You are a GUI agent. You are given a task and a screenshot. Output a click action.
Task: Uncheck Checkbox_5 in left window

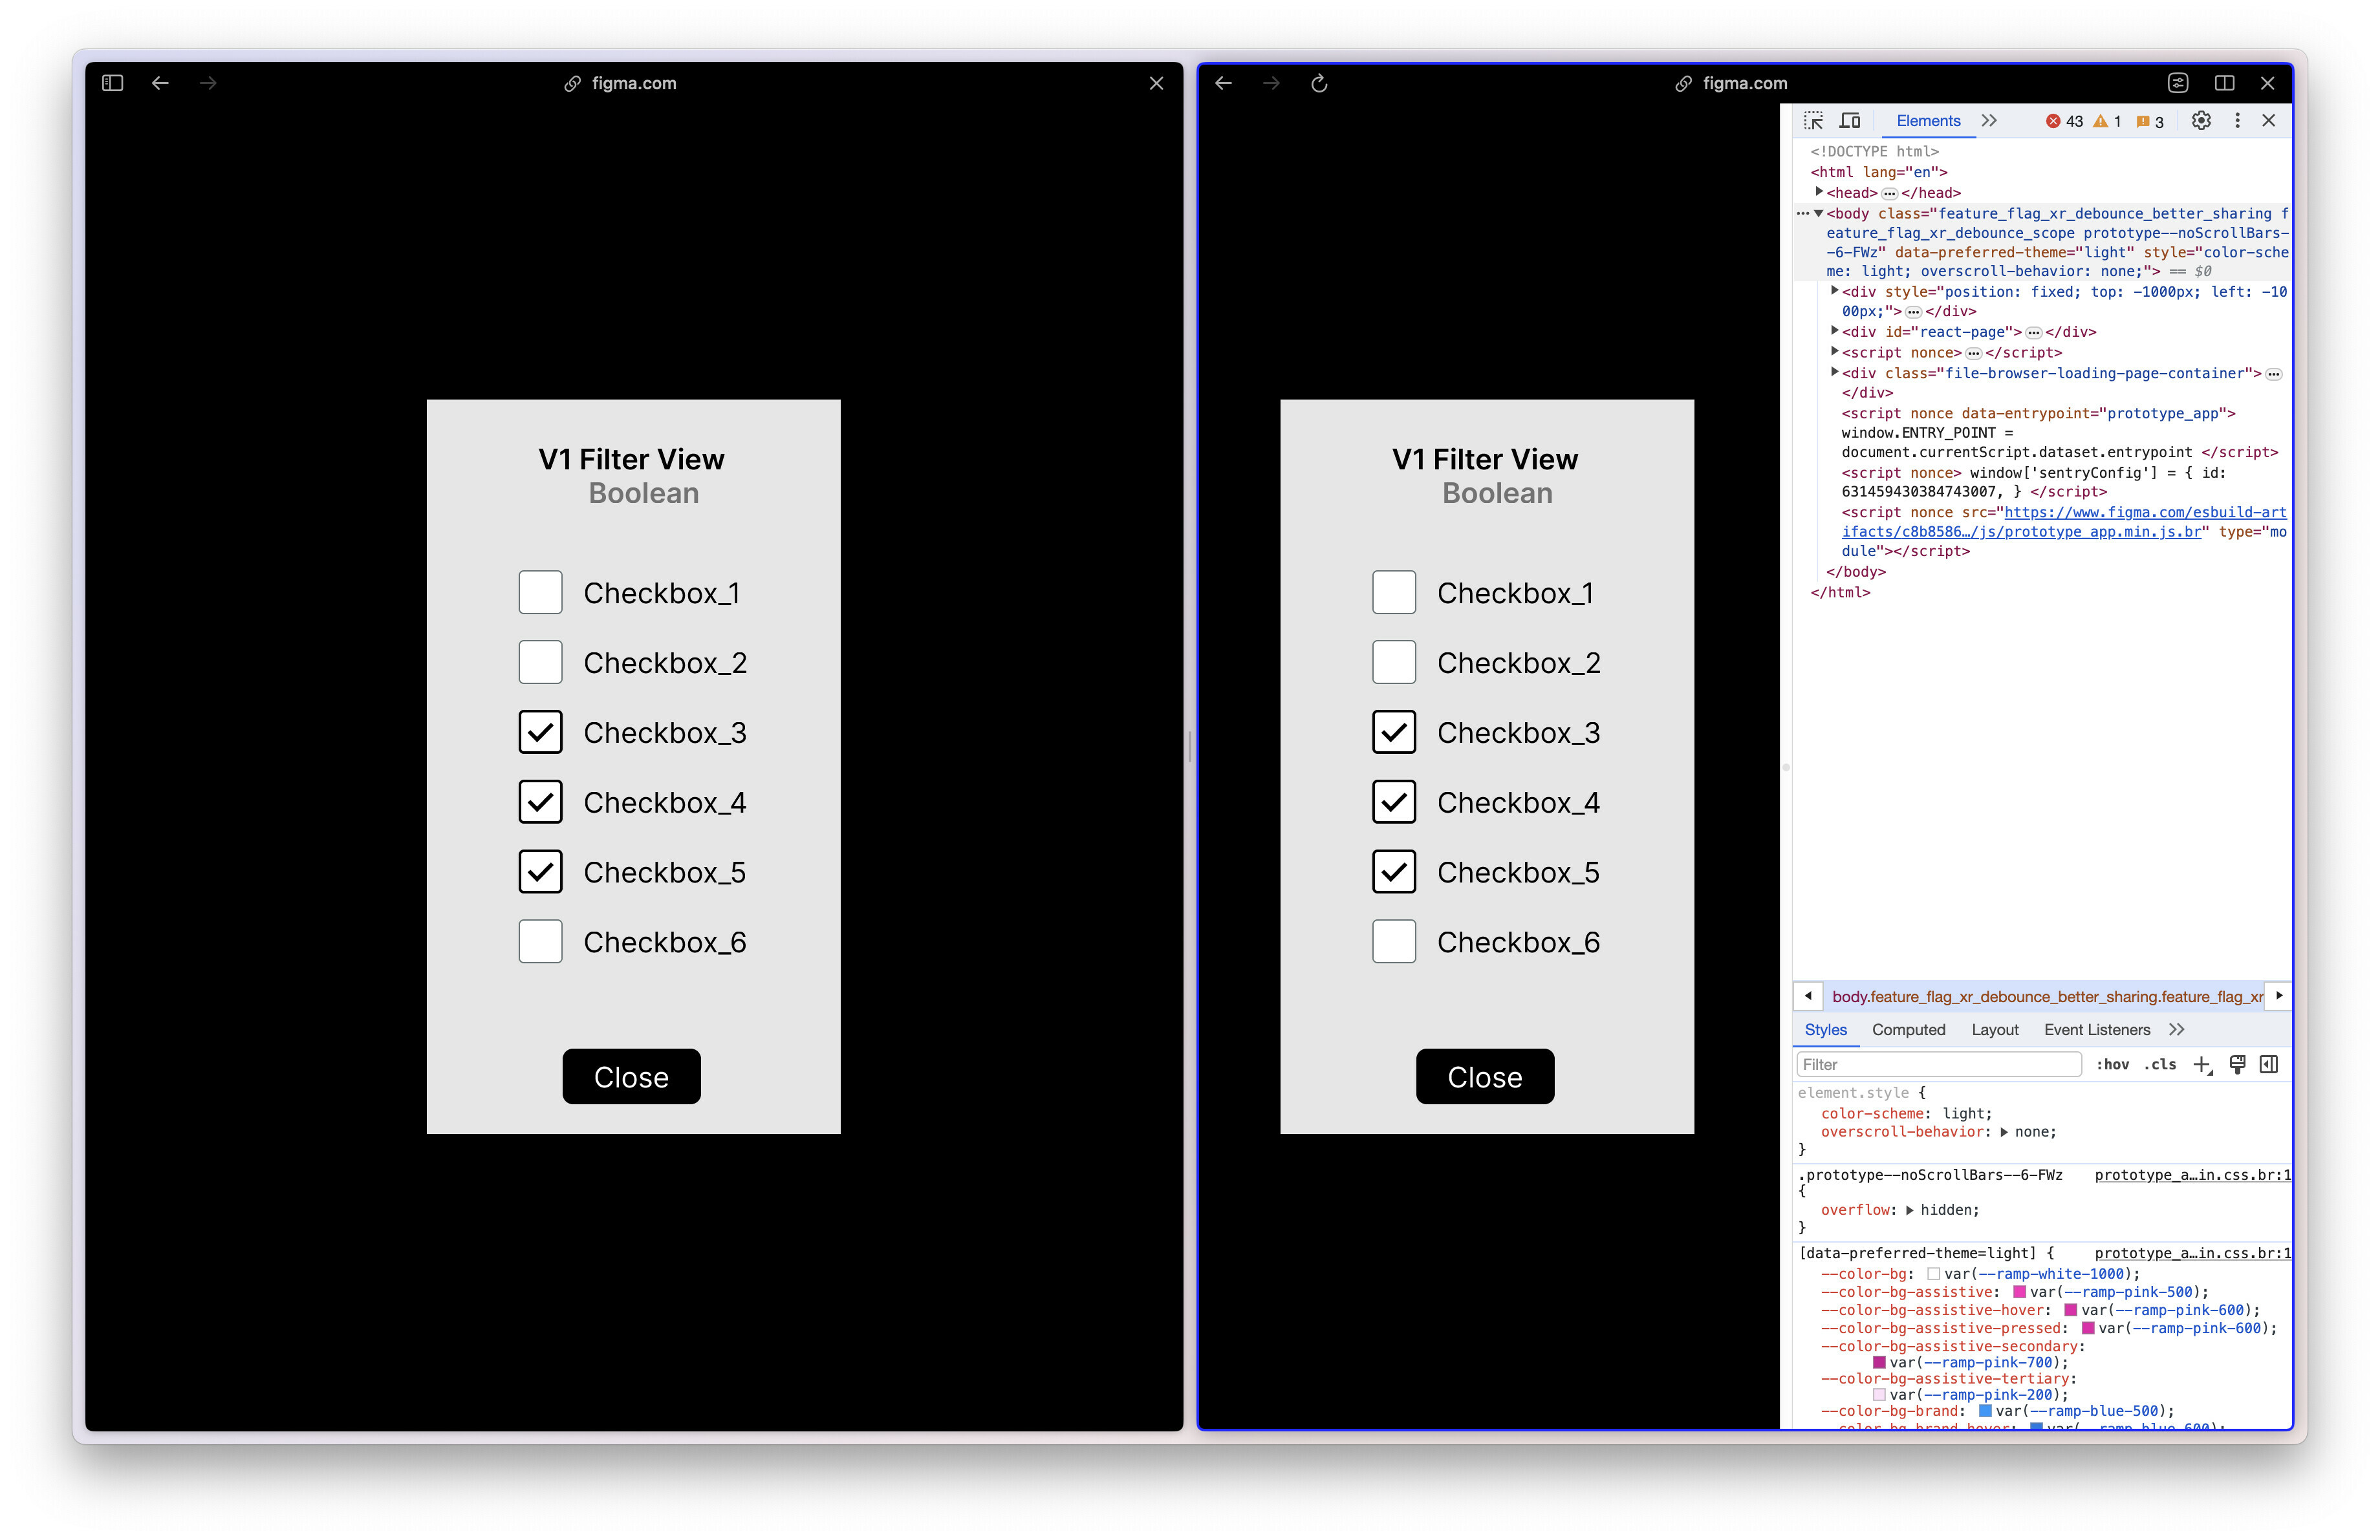click(540, 872)
